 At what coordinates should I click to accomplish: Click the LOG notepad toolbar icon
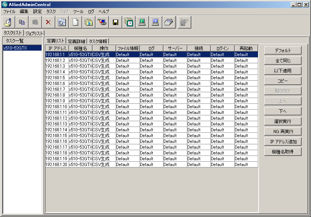click(x=169, y=22)
